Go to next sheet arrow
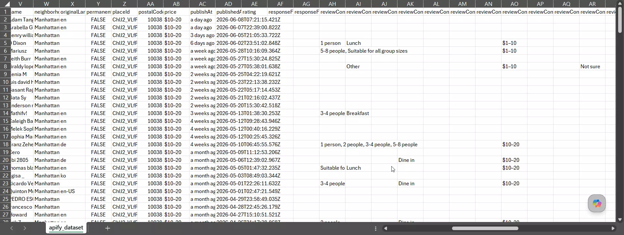Screen dimensions: 624x235 click(x=25, y=228)
